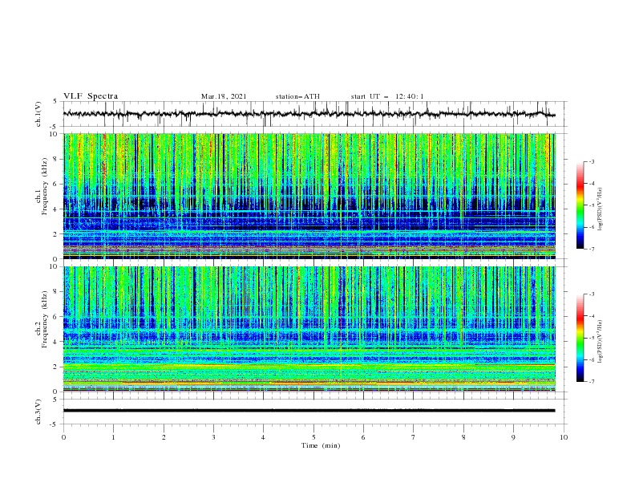The height and width of the screenshot is (491, 635).
Task: Click time axis tick label '0'
Action: pyautogui.click(x=63, y=437)
